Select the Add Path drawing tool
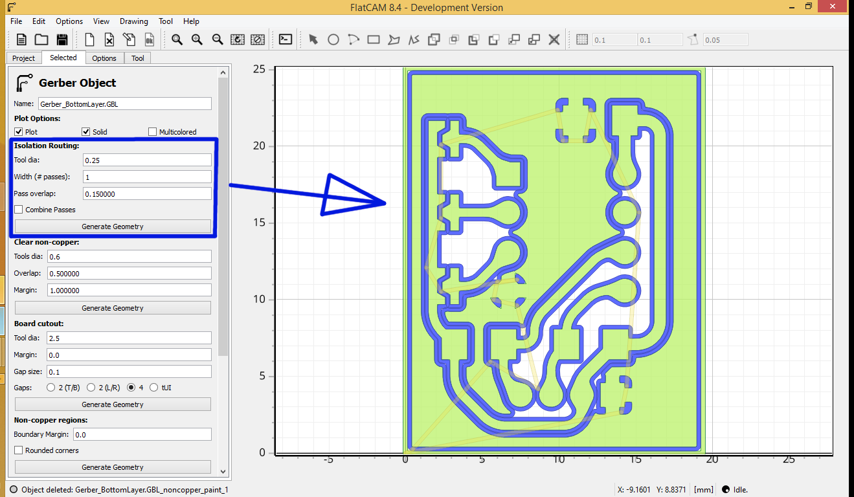Screen dimensions: 854x497 [x=414, y=39]
